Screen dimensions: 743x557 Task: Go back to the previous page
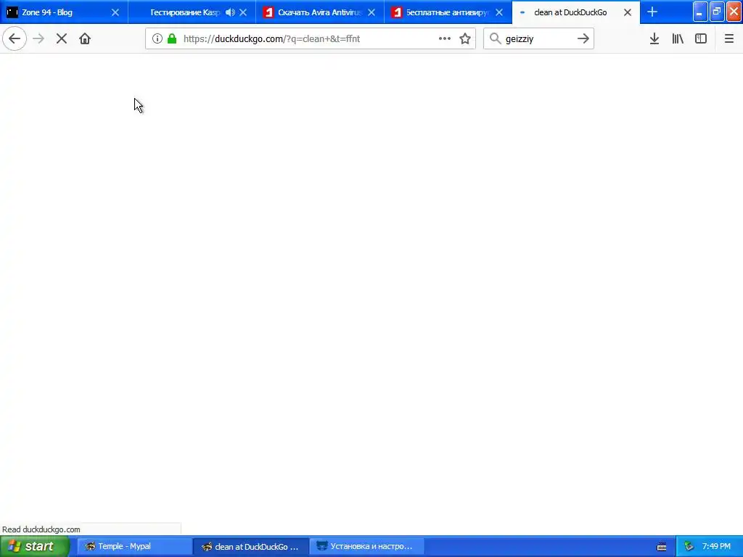point(15,39)
